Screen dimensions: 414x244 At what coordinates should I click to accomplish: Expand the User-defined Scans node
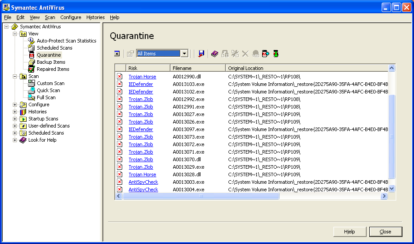click(15, 126)
